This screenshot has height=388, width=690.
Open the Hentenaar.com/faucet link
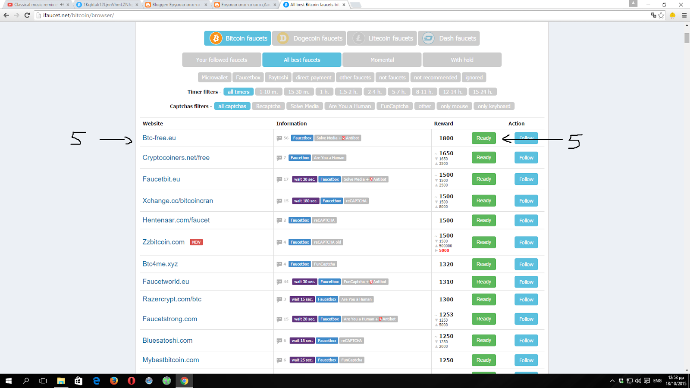tap(176, 220)
